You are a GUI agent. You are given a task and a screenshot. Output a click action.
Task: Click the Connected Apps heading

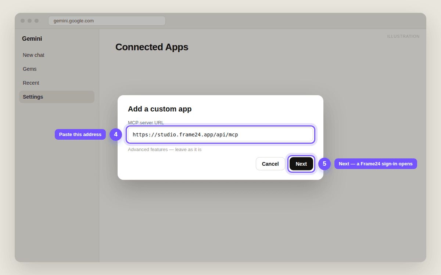pos(152,47)
